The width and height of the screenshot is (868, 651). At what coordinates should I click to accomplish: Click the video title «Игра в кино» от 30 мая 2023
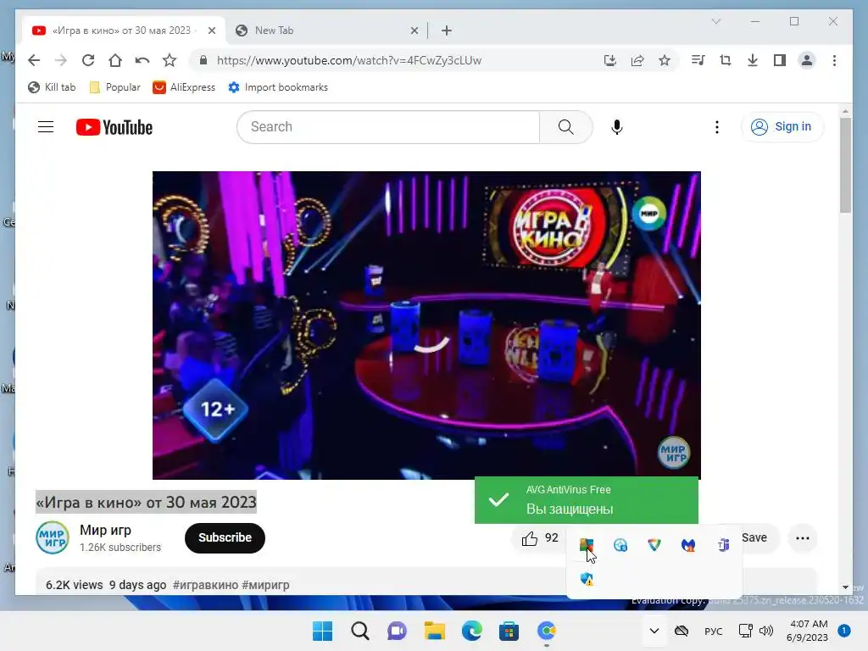pyautogui.click(x=146, y=502)
